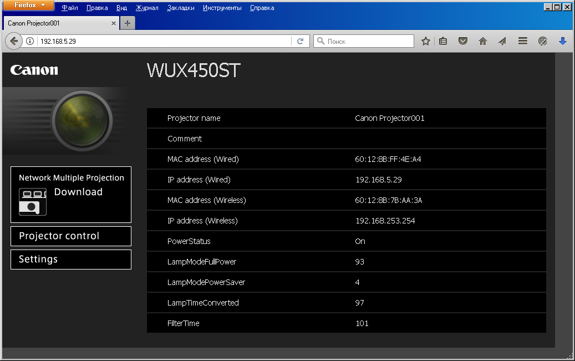Click LampModeFullPower value 93
The image size is (575, 361).
(359, 262)
